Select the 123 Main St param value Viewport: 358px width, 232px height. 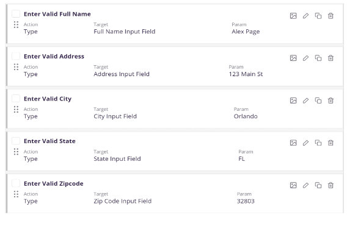pyautogui.click(x=246, y=74)
